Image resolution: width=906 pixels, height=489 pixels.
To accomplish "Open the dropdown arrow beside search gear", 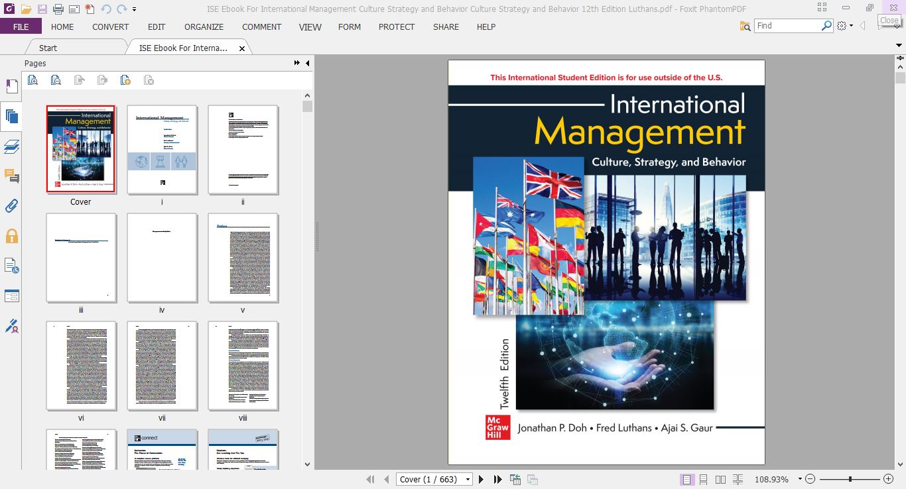I will pyautogui.click(x=852, y=26).
